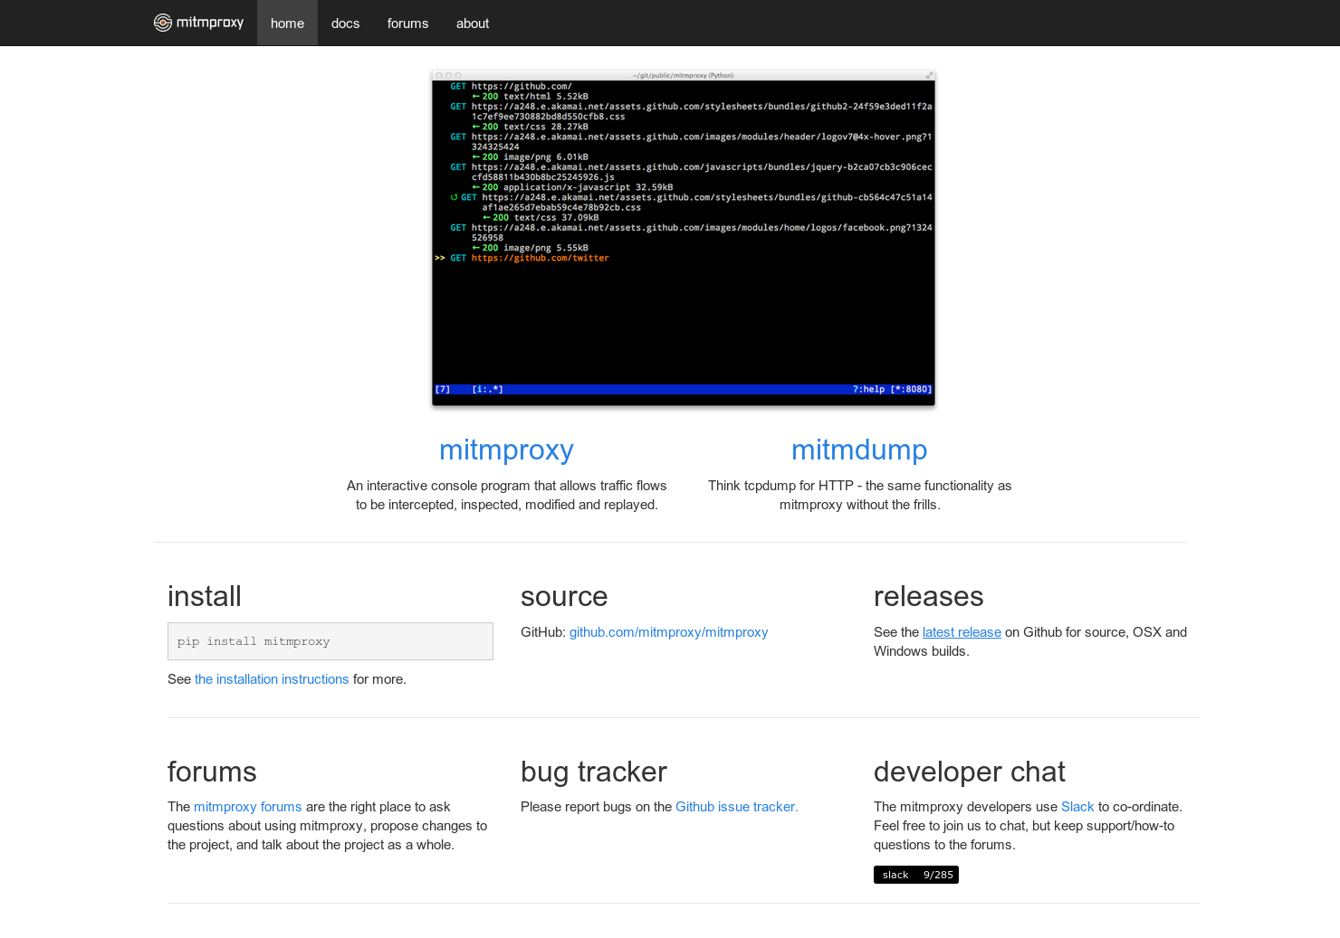Select the home tab in the navigation bar

(286, 23)
